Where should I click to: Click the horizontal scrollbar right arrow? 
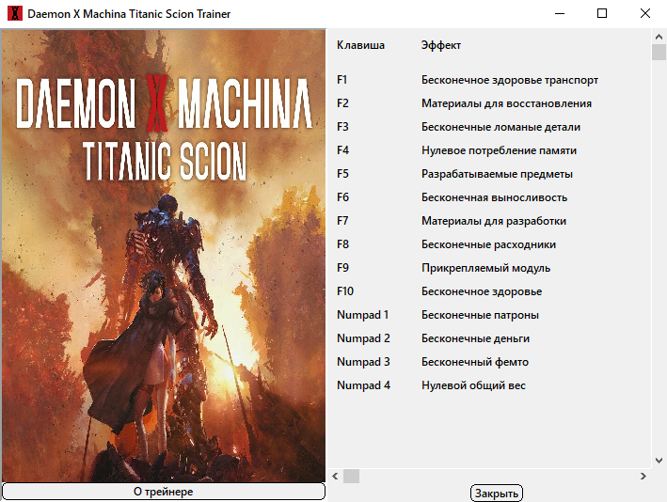coord(643,476)
